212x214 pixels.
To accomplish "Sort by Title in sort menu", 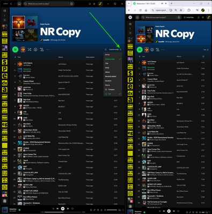I will (113, 63).
